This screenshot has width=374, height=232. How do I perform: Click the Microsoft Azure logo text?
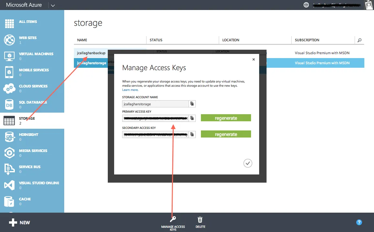click(x=24, y=5)
